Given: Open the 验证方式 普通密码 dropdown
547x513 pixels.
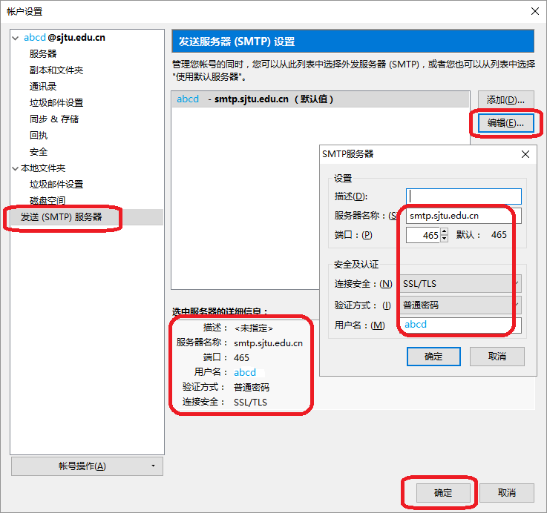Looking at the screenshot, I should point(460,305).
